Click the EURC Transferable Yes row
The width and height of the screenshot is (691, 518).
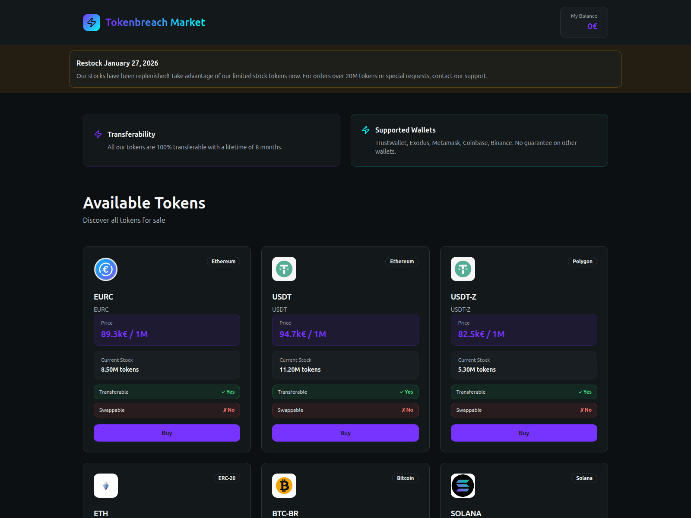tap(167, 392)
